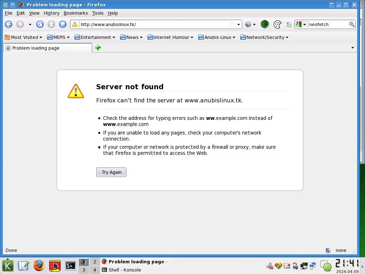Viewport: 365px width, 274px height.
Task: Open the Bookmarks menu
Action: click(76, 13)
